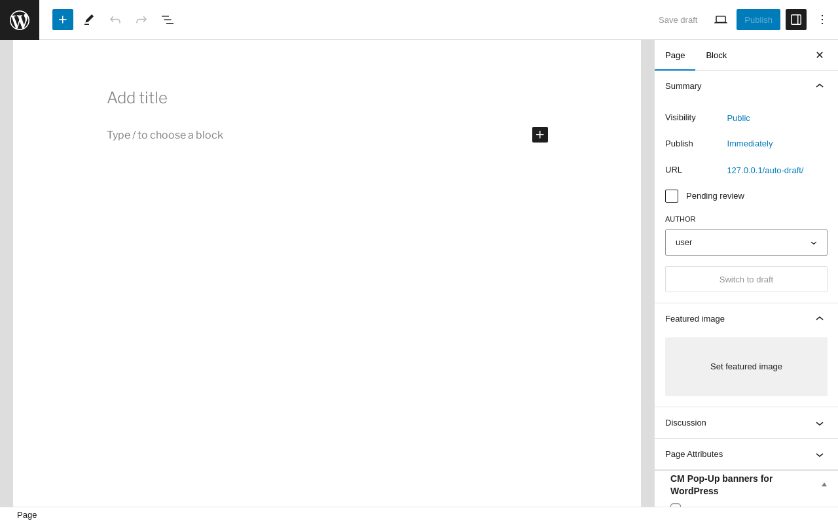This screenshot has width=838, height=523.
Task: Tick the Pending review checkbox
Action: pos(672,196)
